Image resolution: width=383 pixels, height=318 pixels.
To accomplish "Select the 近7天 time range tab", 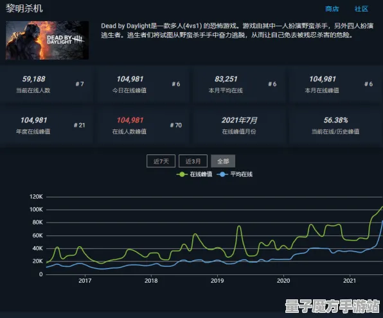I will click(x=161, y=161).
